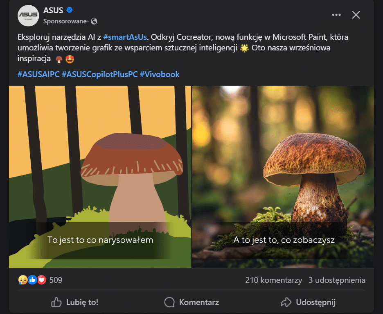
Task: Click the blue like reaction icon
Action: click(33, 280)
